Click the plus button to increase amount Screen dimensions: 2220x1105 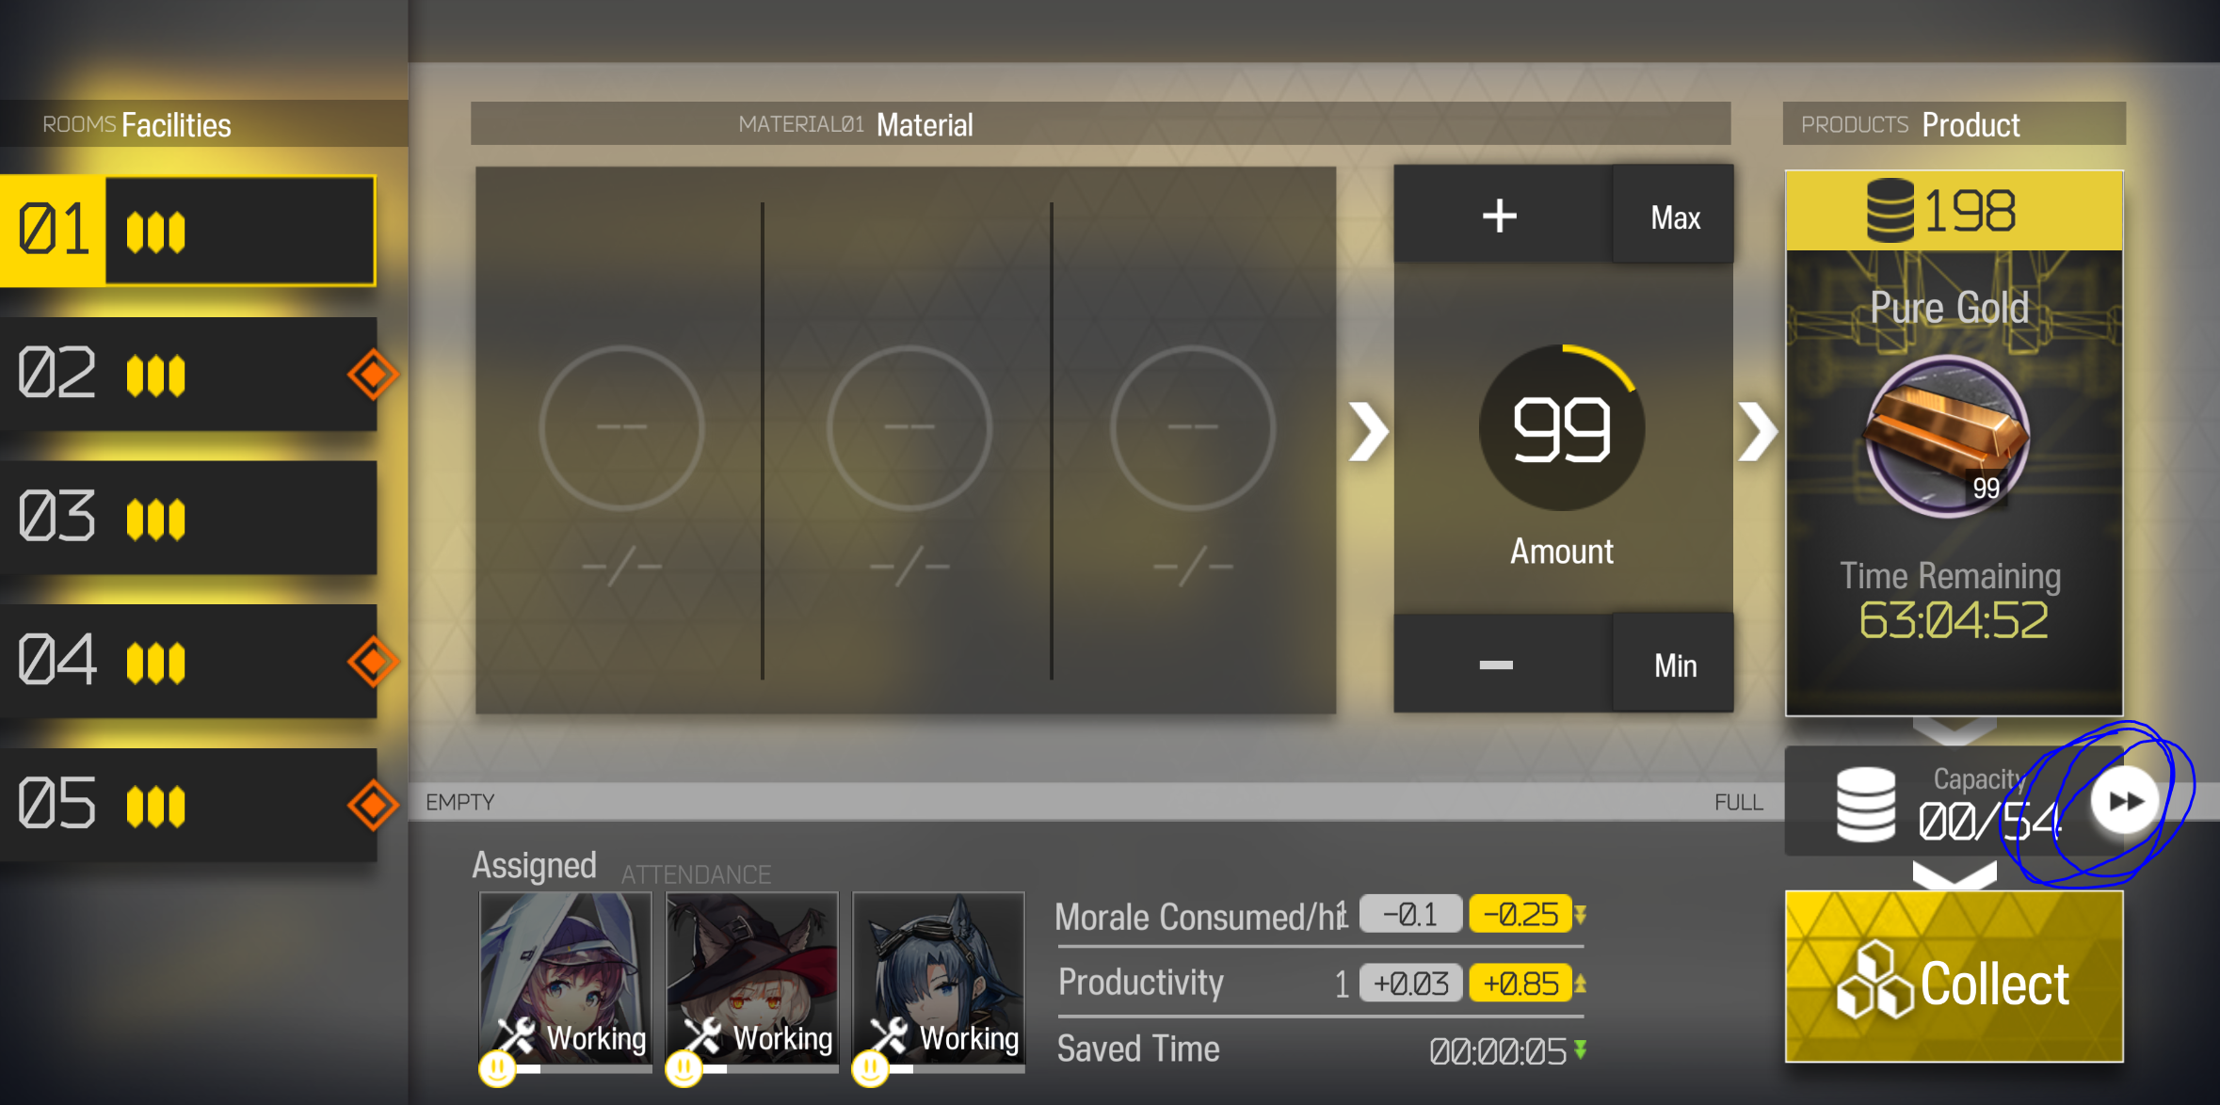pos(1500,216)
